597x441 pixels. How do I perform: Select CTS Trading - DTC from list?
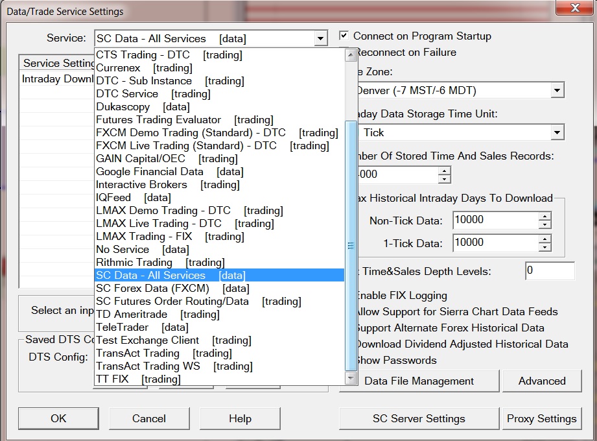tap(219, 55)
